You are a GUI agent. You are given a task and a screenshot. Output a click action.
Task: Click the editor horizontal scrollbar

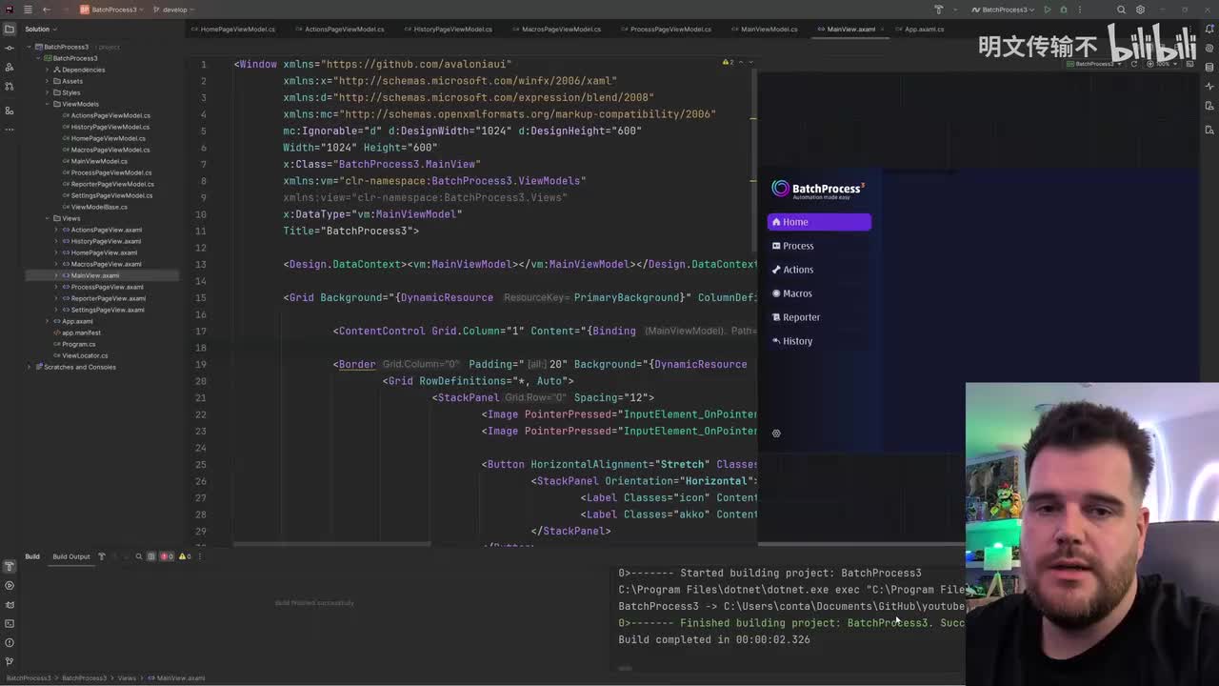333,545
